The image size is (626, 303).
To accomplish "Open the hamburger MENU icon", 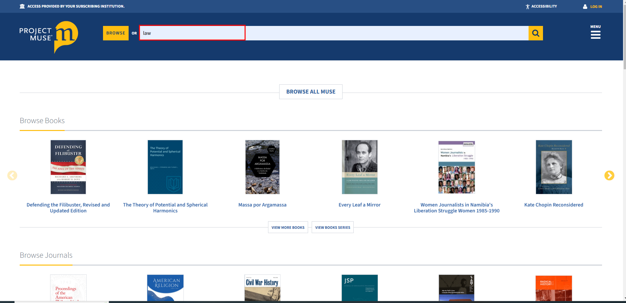I will pyautogui.click(x=595, y=34).
